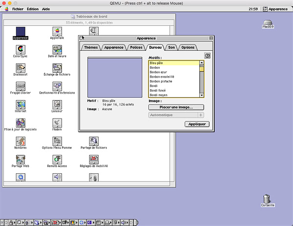Switch to the Options tab
This screenshot has width=293, height=226.
(x=188, y=47)
